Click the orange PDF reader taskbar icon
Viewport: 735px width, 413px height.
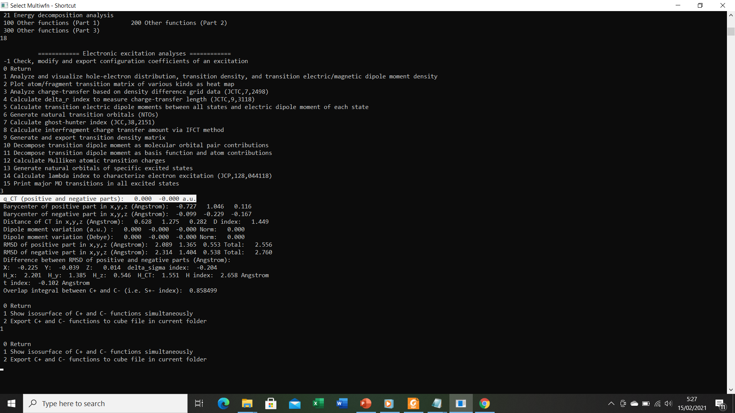413,403
